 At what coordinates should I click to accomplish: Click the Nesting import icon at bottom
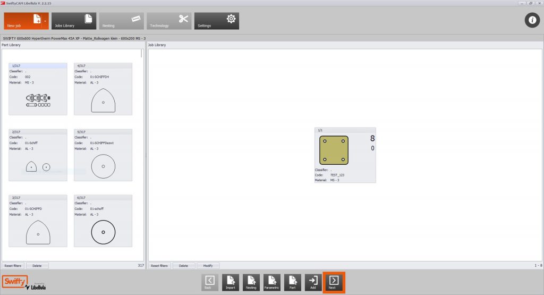[x=251, y=282]
